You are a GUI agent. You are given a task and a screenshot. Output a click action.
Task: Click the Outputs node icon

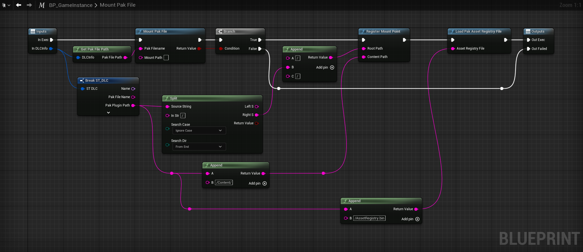pos(528,31)
